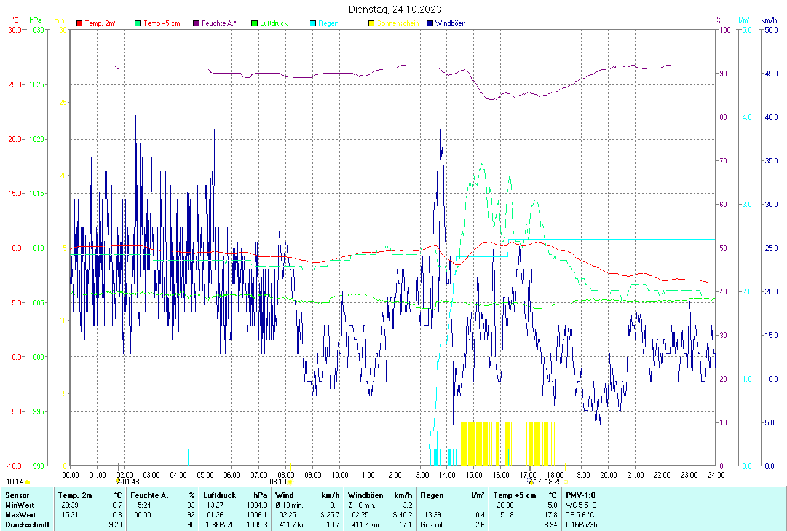Click the dew point value 'TP 5.6 °C'
The image size is (787, 531).
pyautogui.click(x=580, y=514)
